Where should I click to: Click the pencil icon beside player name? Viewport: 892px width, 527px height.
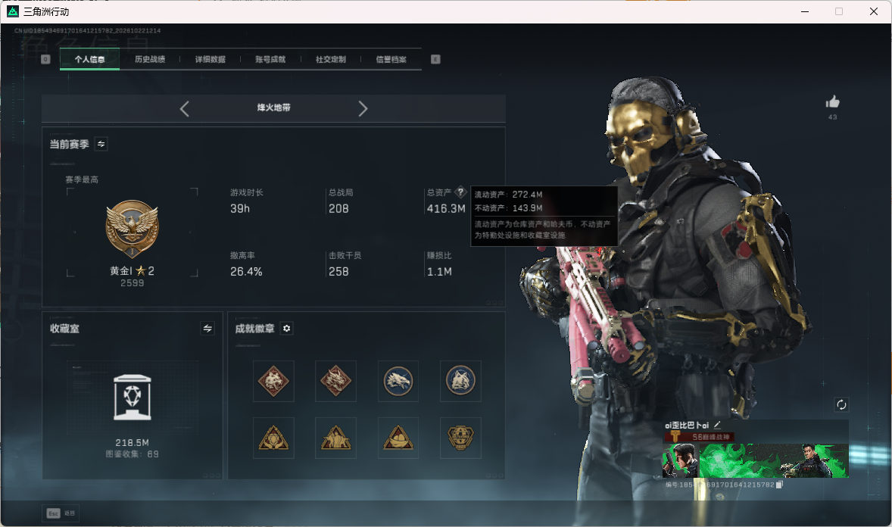pos(717,425)
